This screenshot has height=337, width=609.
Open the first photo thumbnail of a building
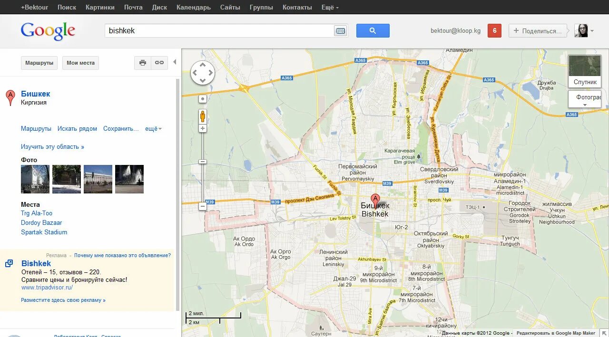(35, 179)
